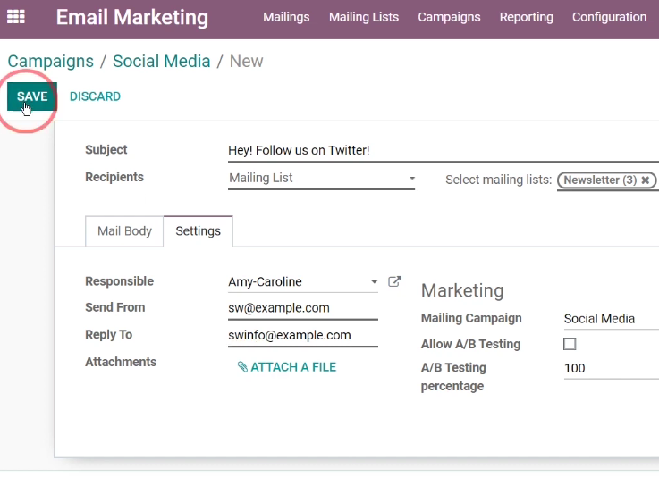
Task: Discard the mailing changes
Action: [95, 96]
